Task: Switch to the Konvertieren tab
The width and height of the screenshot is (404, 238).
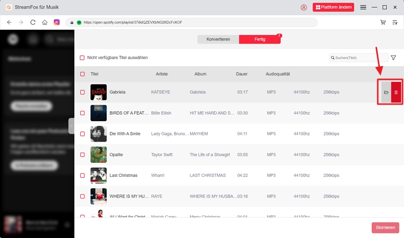Action: pos(218,39)
